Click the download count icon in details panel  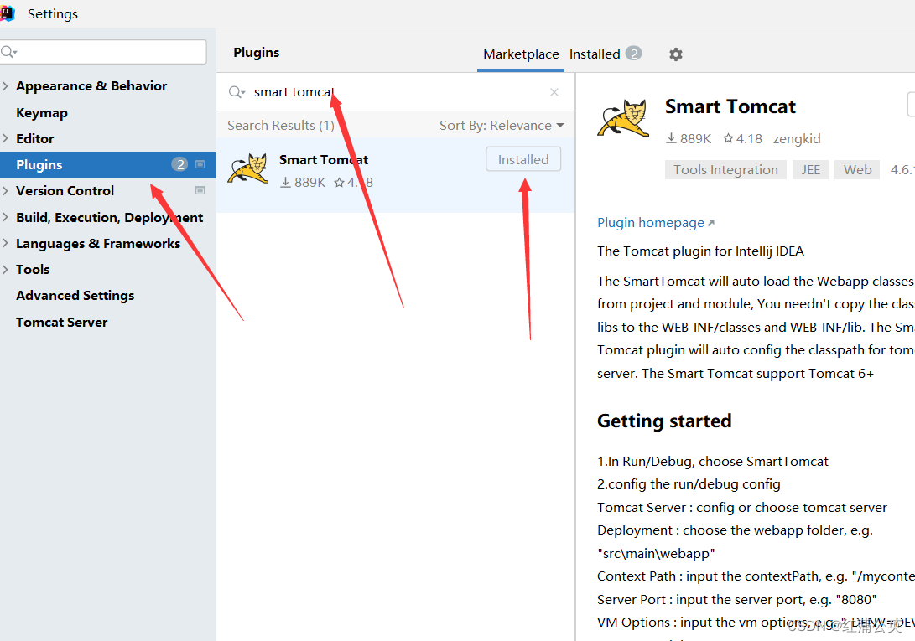[671, 138]
